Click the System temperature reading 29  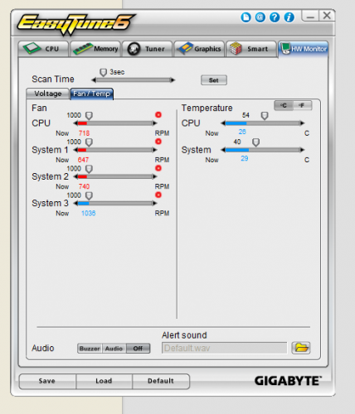pos(245,158)
